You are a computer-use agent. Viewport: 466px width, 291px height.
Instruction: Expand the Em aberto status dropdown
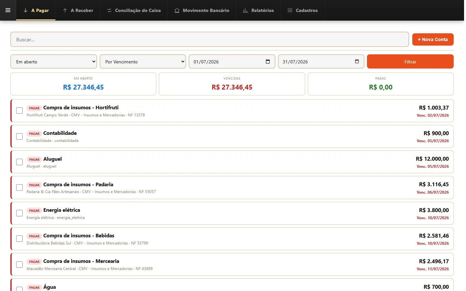coord(54,61)
